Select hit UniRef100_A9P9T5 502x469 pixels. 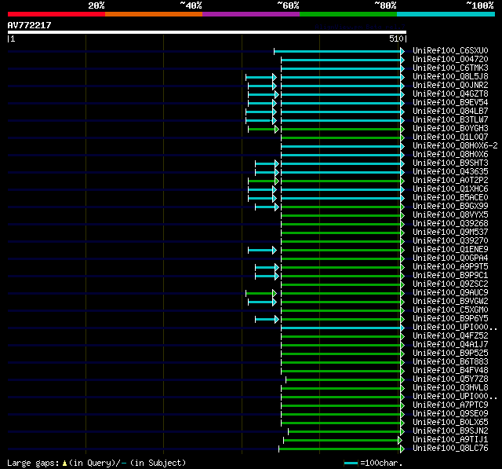coord(450,267)
